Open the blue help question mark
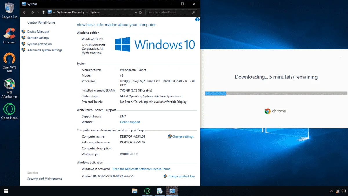 point(197,19)
